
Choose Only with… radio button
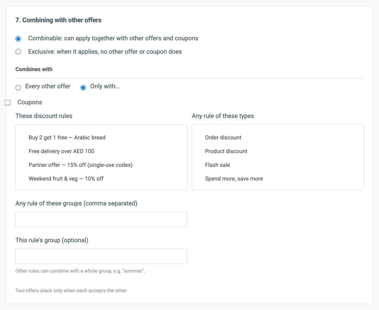[x=83, y=88]
